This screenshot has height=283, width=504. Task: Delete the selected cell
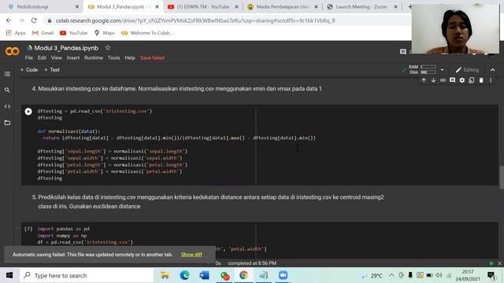click(481, 80)
